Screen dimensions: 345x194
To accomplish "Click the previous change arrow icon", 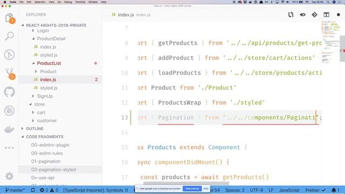I will point(302,15).
